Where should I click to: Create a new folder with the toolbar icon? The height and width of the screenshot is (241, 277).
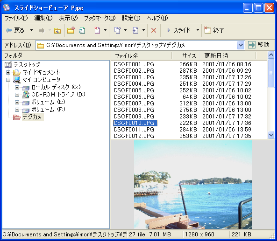click(x=71, y=30)
